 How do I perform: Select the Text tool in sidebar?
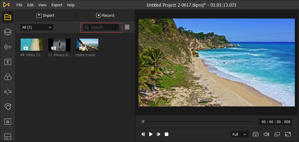pyautogui.click(x=8, y=62)
